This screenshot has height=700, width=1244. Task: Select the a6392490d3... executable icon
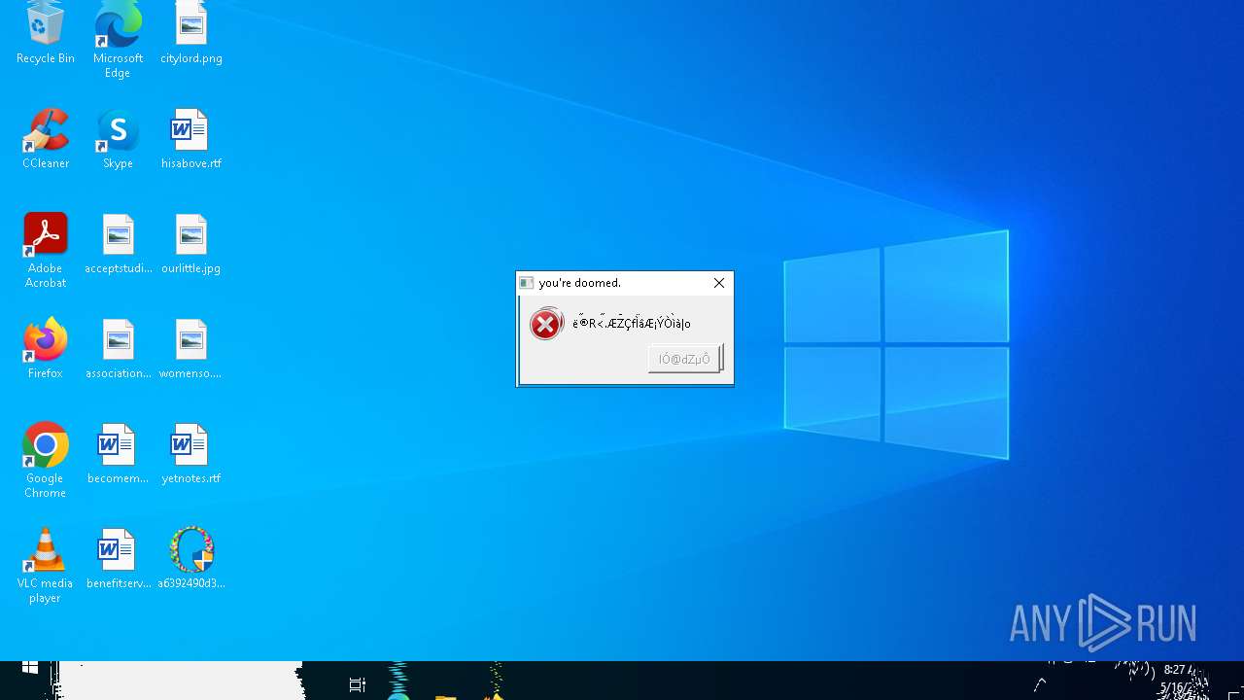(191, 558)
